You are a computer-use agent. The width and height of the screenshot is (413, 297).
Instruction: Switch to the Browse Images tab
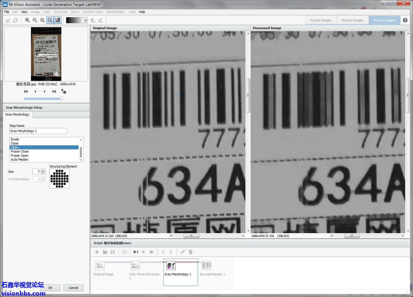coord(352,20)
